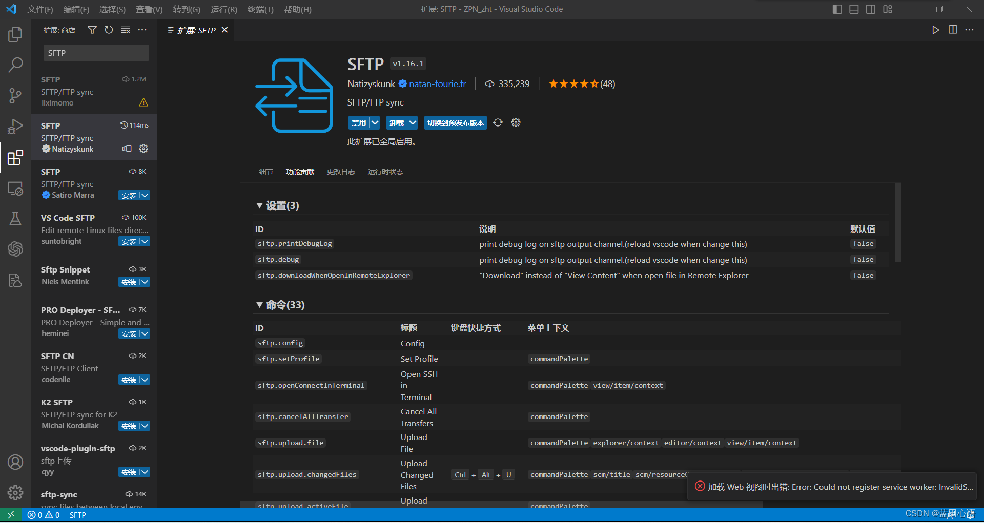The height and width of the screenshot is (523, 984).
Task: Open the extension page settings gear
Action: pyautogui.click(x=516, y=122)
